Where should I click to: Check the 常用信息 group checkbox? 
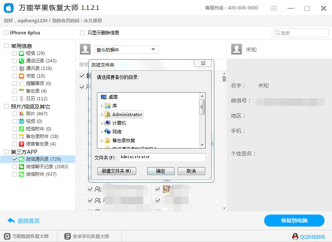6,46
